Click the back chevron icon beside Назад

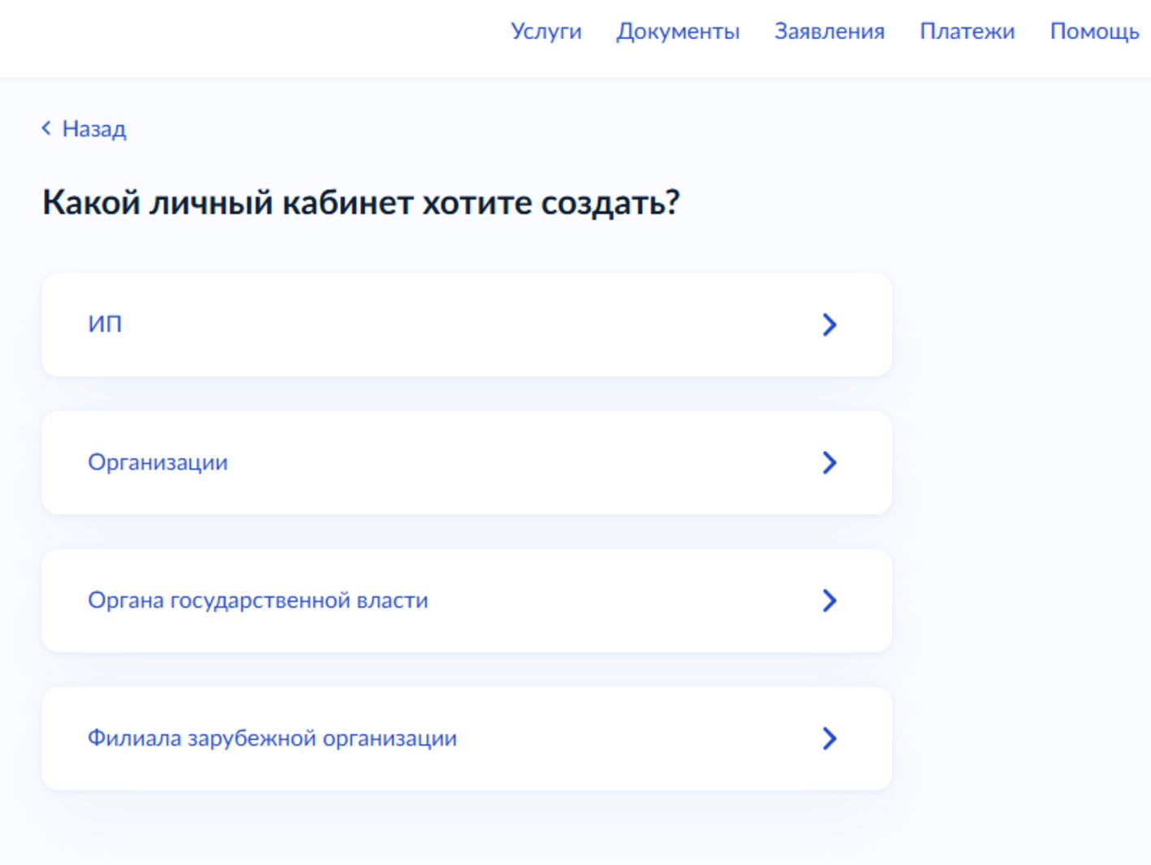(46, 128)
